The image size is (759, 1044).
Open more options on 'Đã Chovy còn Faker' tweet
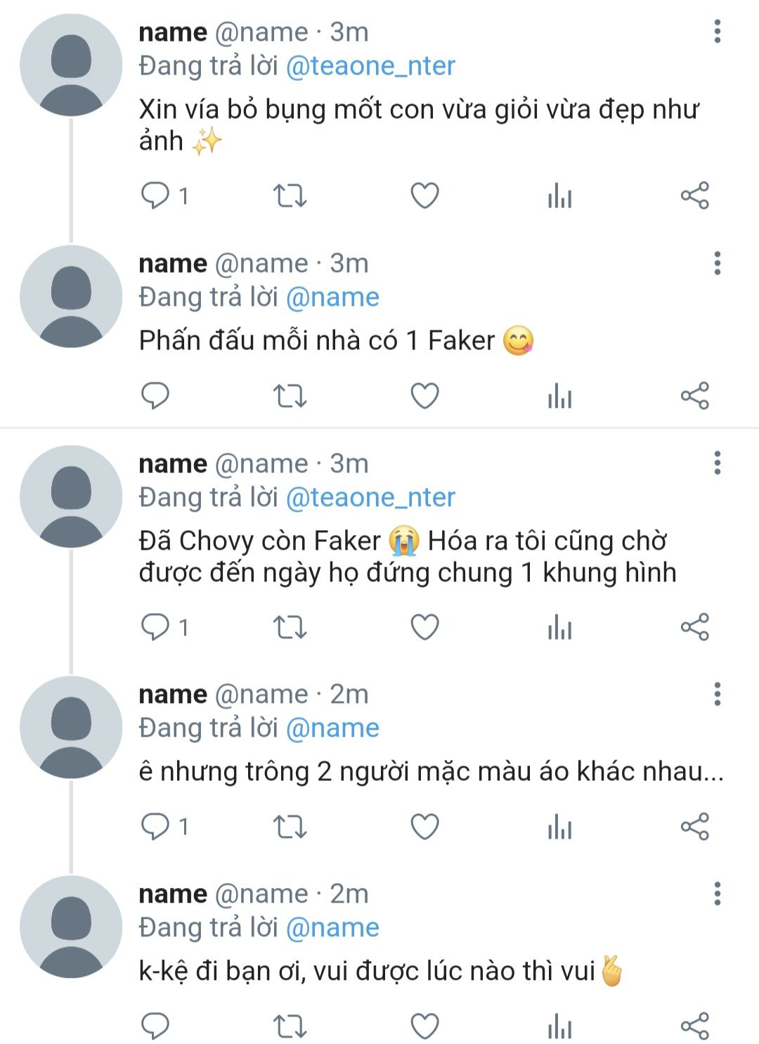click(717, 463)
